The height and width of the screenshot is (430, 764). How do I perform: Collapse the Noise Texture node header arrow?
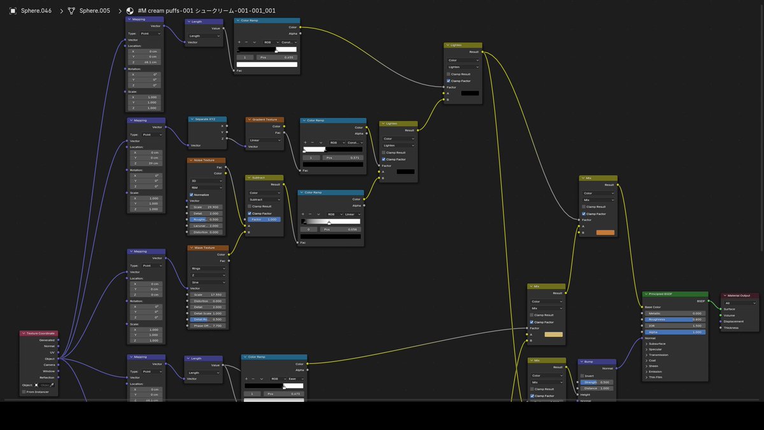(190, 161)
